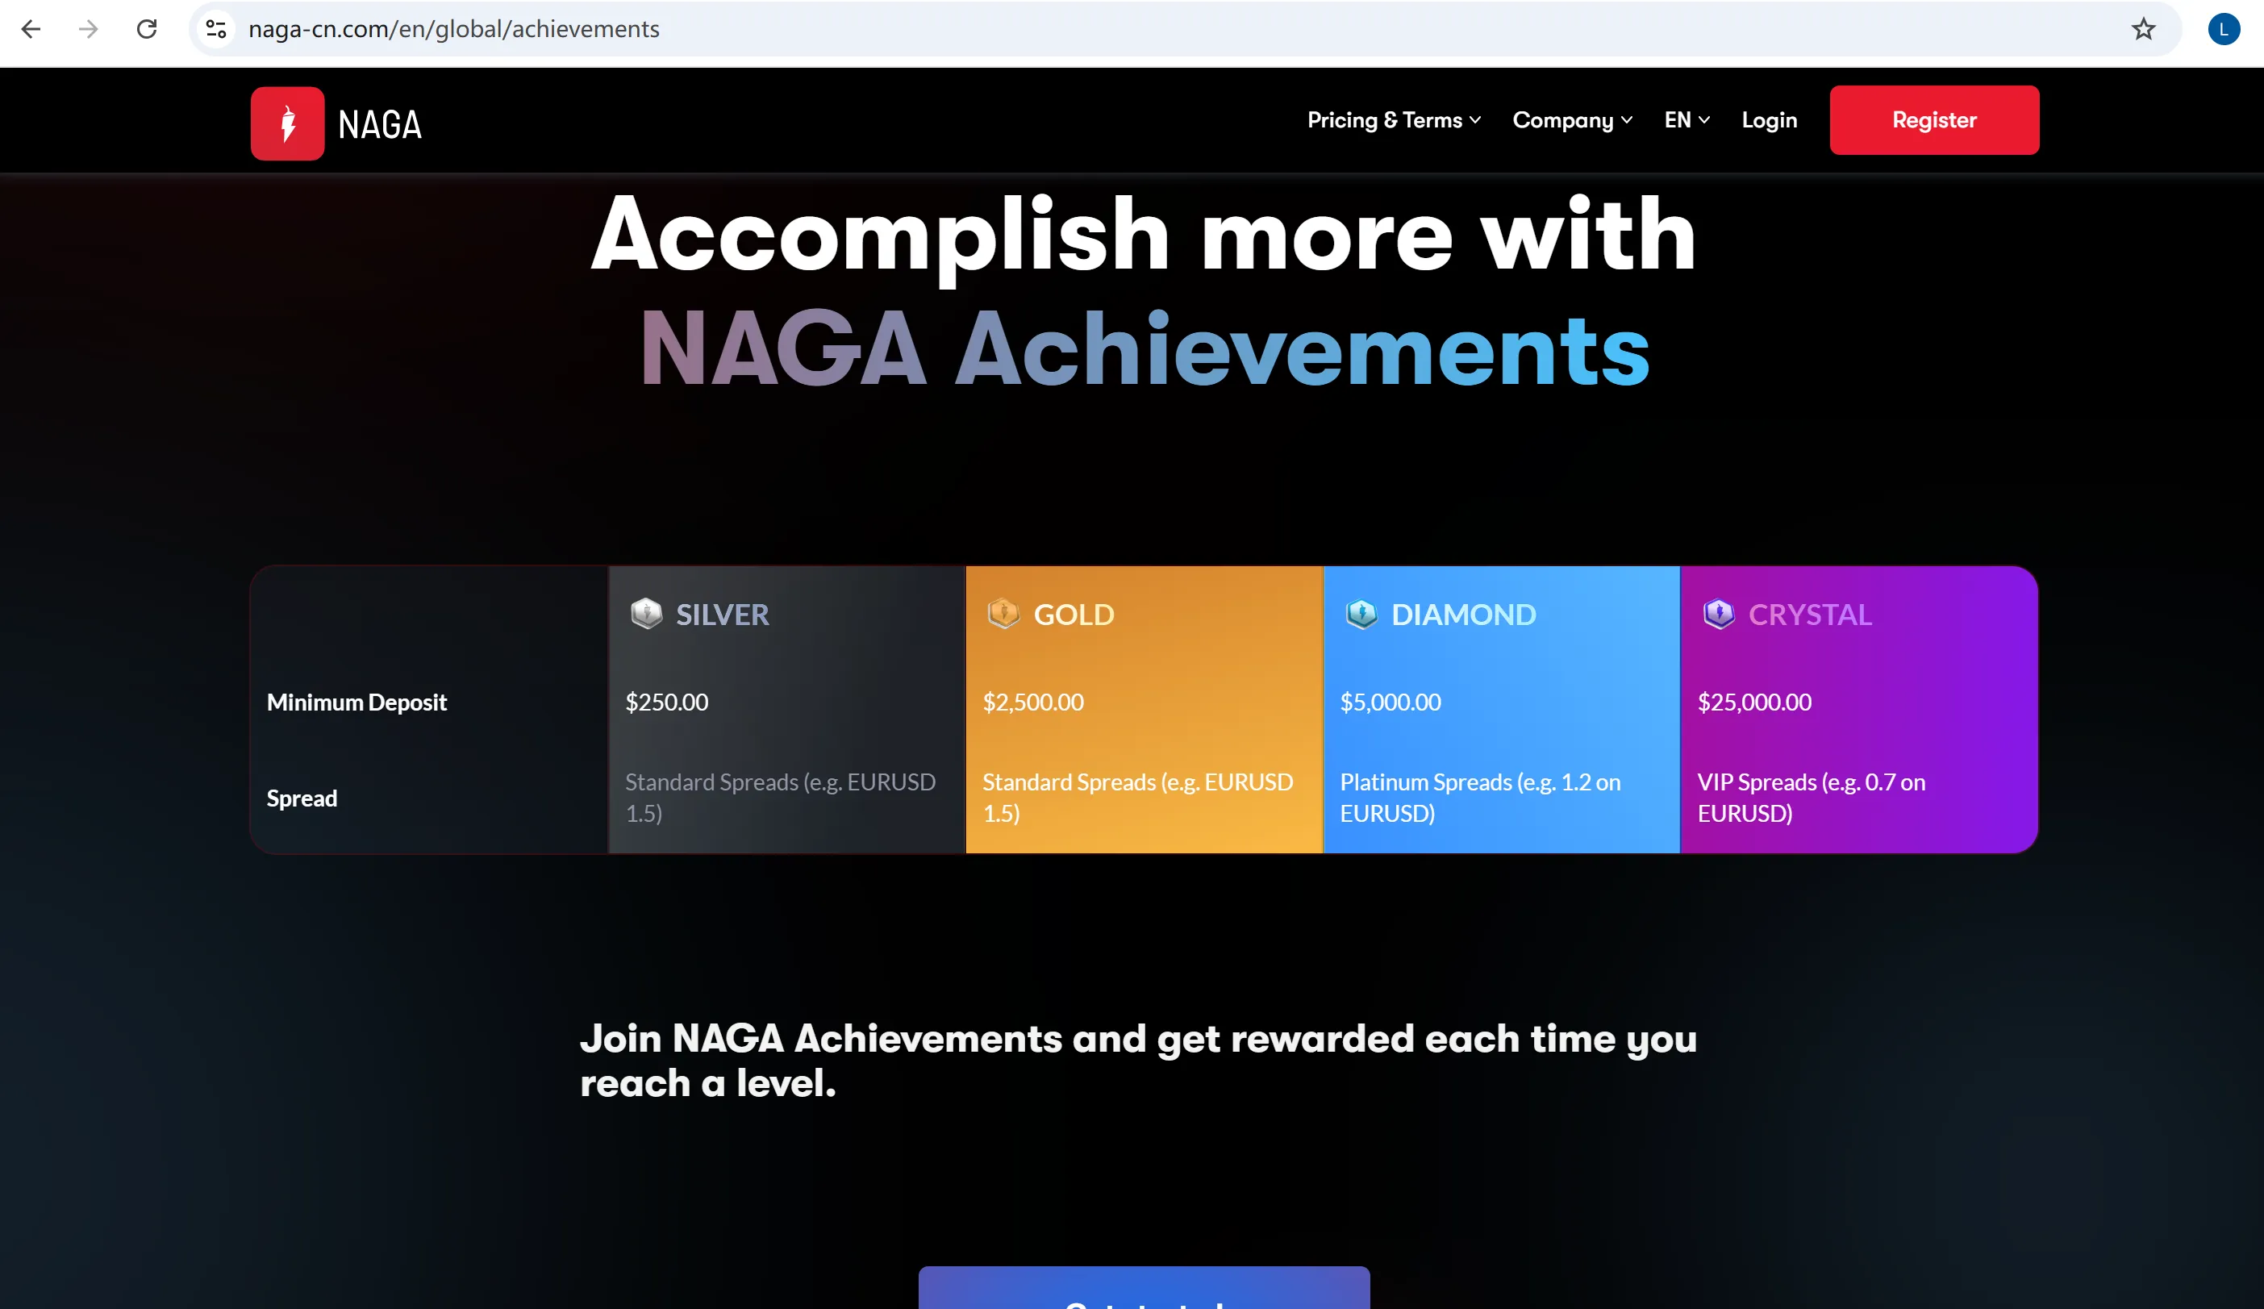The width and height of the screenshot is (2264, 1309).
Task: Click the NAGA Achievements gradient heading
Action: click(1144, 348)
